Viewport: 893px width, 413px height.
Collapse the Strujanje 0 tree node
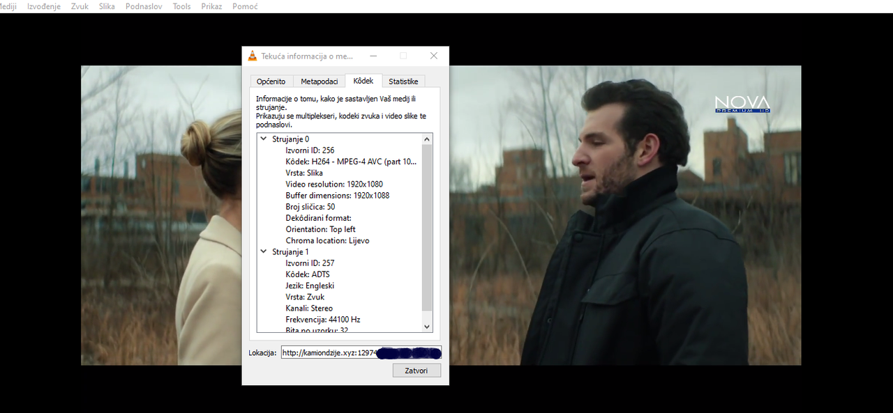(x=264, y=139)
